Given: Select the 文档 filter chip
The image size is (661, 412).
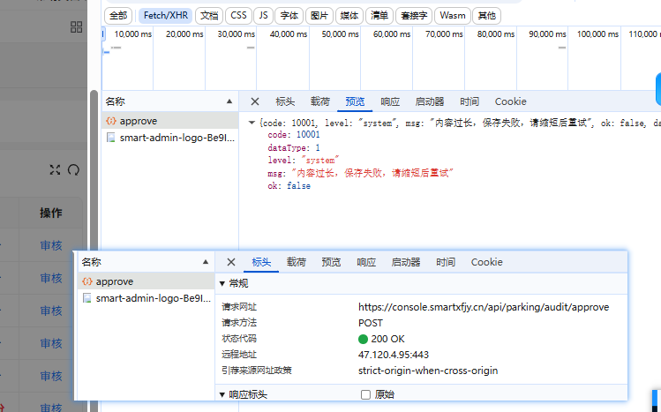Looking at the screenshot, I should [209, 16].
